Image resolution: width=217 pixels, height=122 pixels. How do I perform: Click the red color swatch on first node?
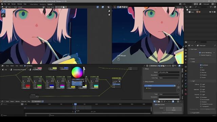pyautogui.click(x=28, y=86)
